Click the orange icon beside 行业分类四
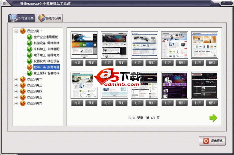Screen dimensions: 234x155 23,91
